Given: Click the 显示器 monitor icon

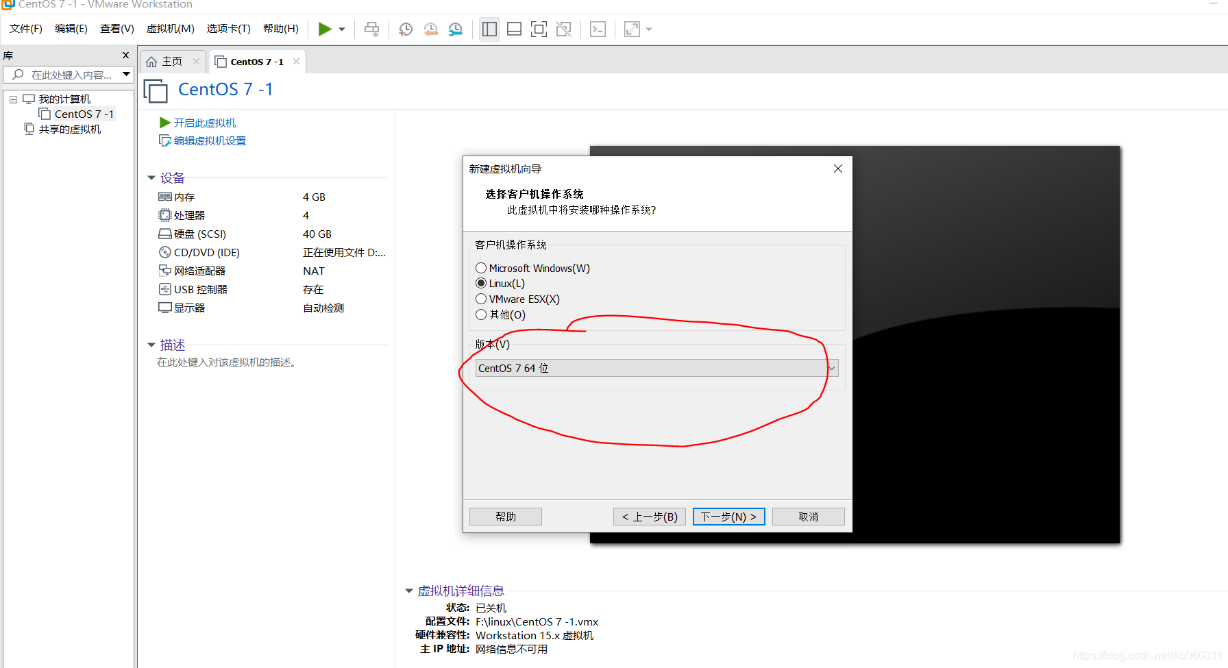Looking at the screenshot, I should pyautogui.click(x=164, y=308).
